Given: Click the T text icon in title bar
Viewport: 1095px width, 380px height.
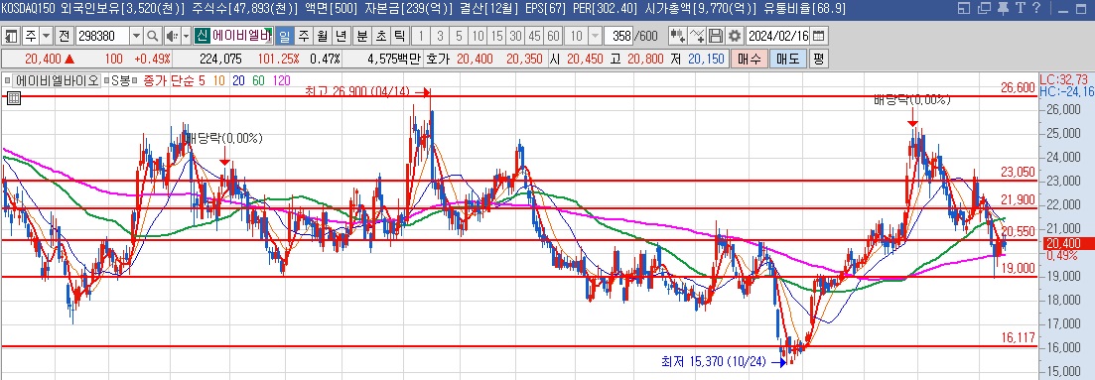Looking at the screenshot, I should [x=1021, y=8].
